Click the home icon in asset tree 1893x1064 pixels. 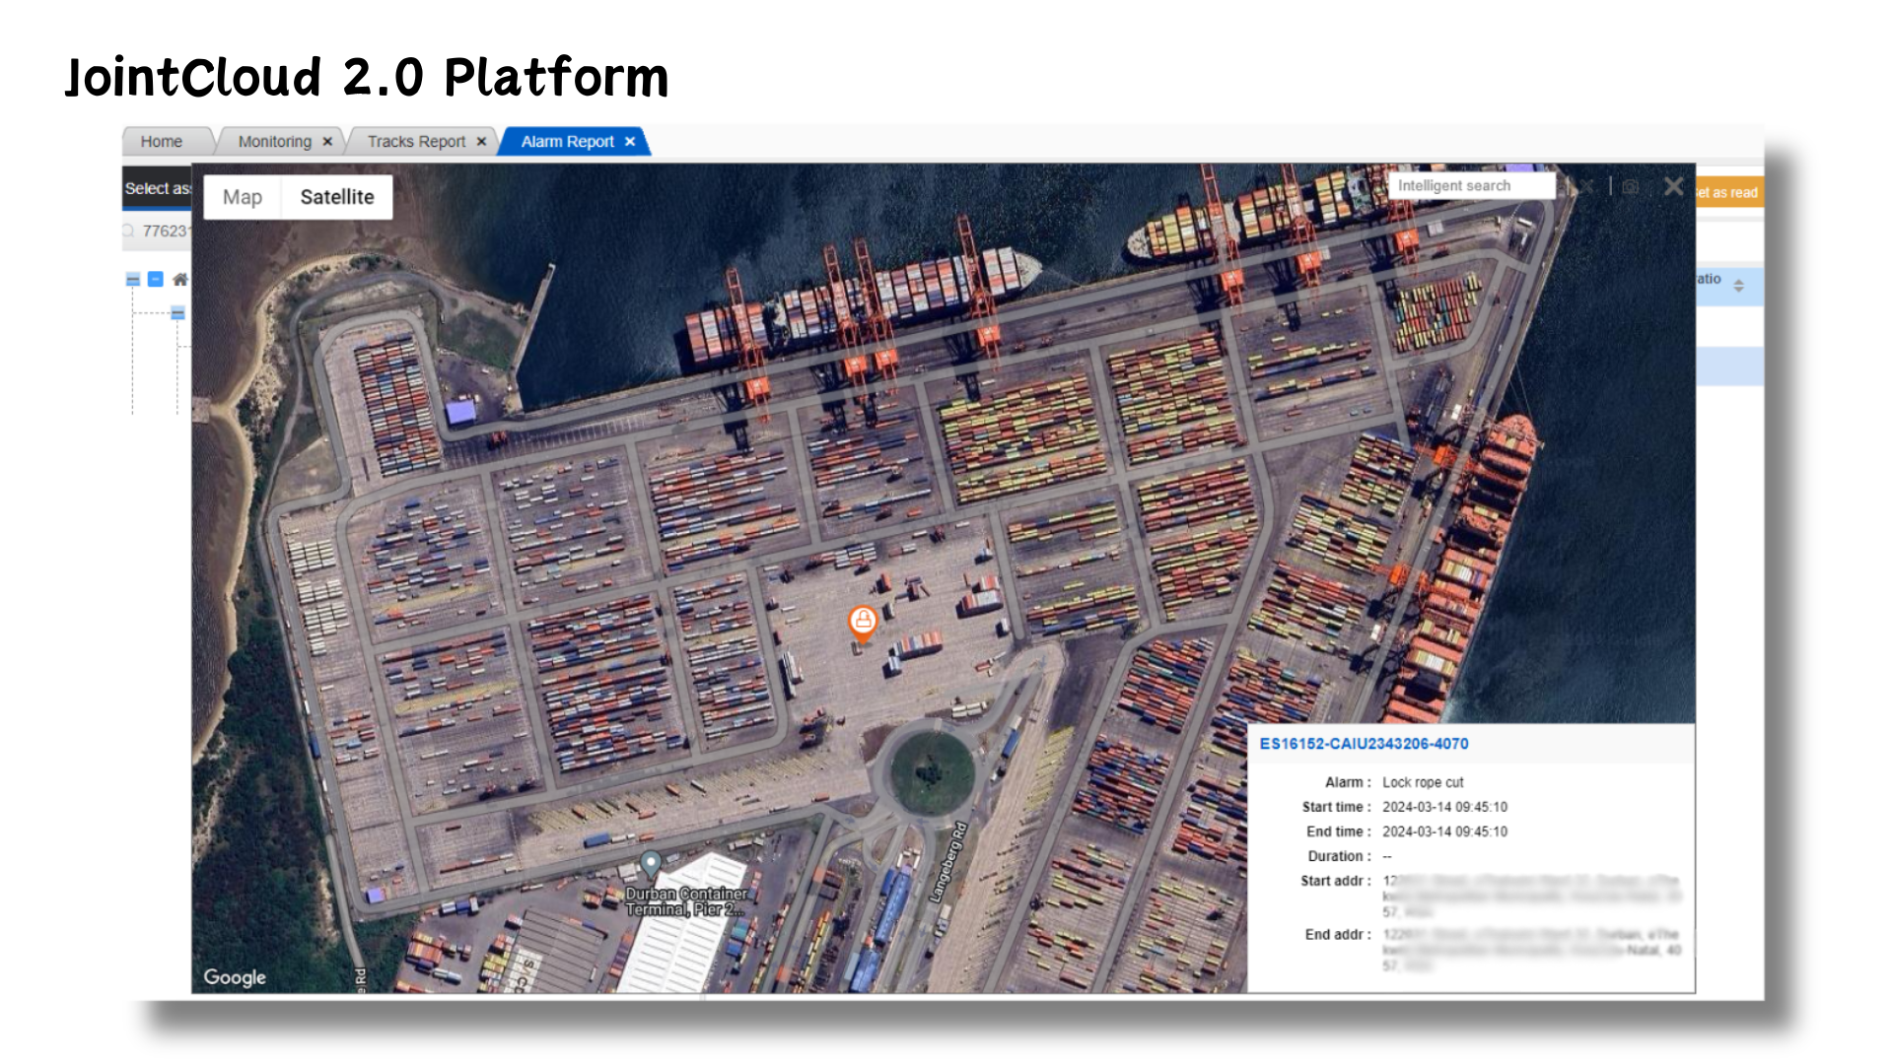pos(180,280)
